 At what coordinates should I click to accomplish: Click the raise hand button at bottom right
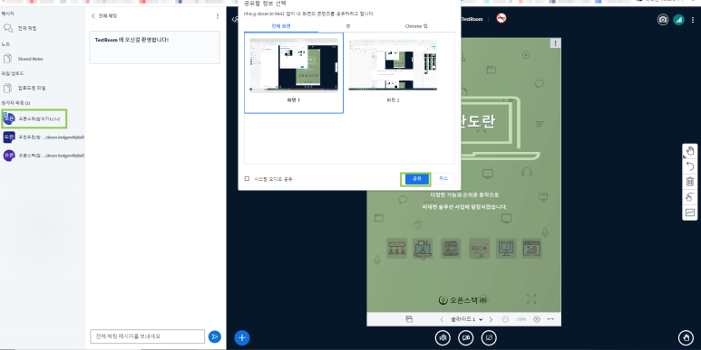pos(686,338)
